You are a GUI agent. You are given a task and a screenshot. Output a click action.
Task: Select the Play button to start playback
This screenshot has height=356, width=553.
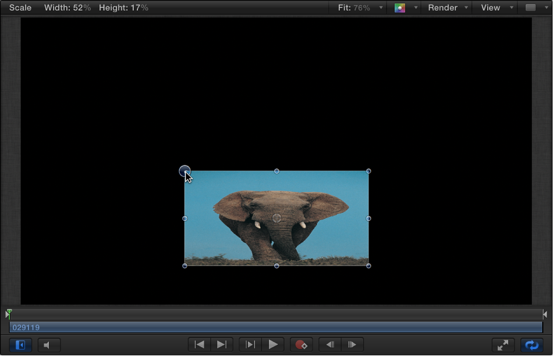pyautogui.click(x=274, y=344)
